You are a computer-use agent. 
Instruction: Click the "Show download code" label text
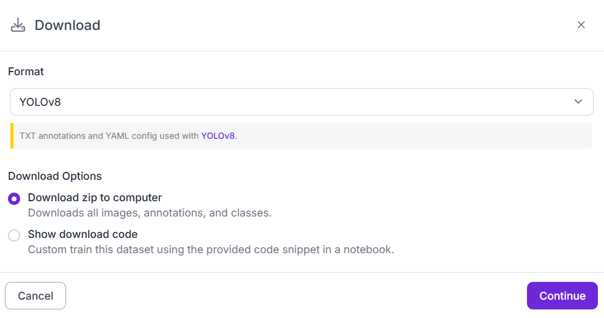point(83,234)
